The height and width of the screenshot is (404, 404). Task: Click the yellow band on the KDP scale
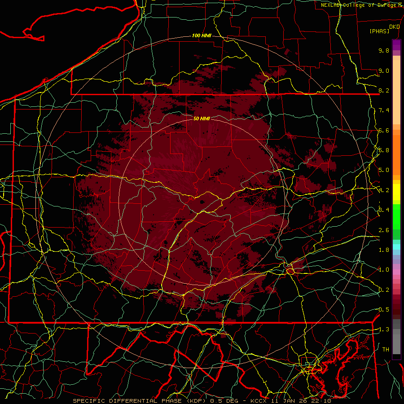(396, 192)
